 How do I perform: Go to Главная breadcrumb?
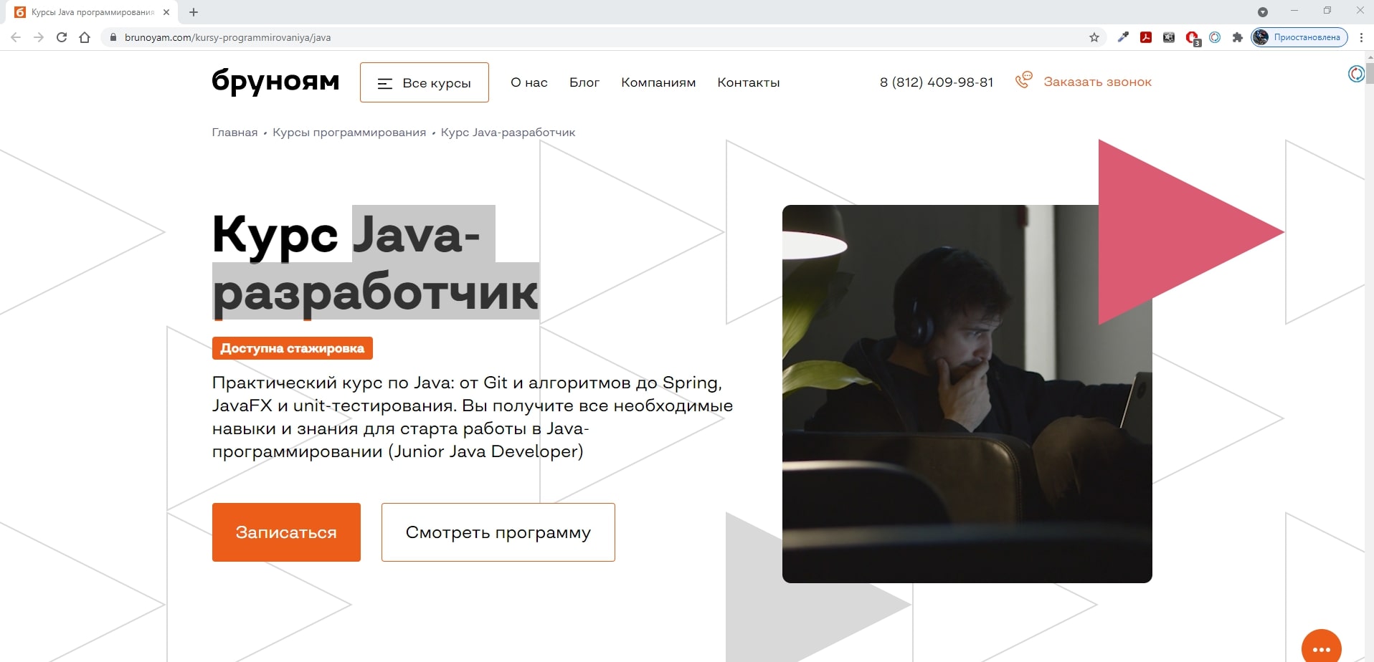coord(234,133)
